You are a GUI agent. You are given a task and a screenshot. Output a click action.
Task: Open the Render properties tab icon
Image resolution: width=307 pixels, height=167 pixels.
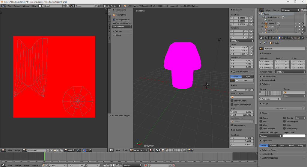coord(267,38)
